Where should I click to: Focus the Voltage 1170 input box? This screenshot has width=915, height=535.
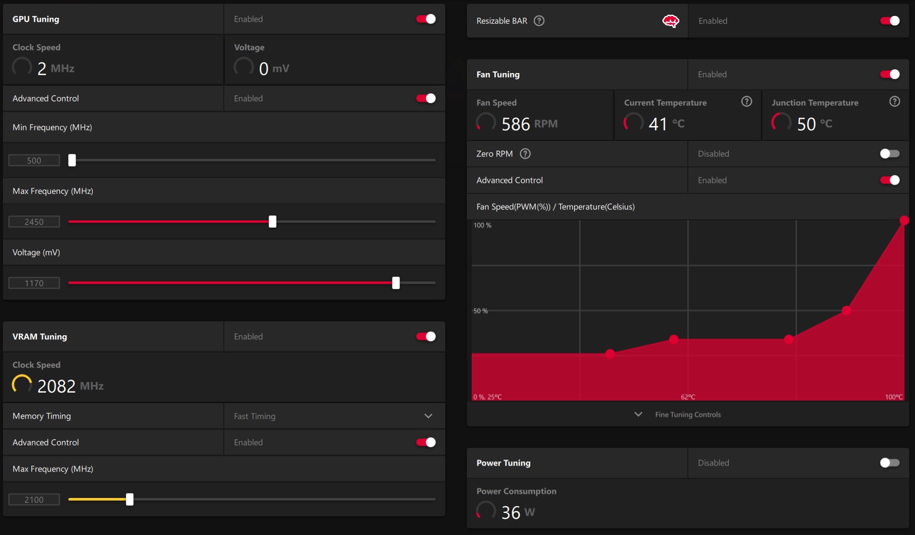pyautogui.click(x=34, y=283)
